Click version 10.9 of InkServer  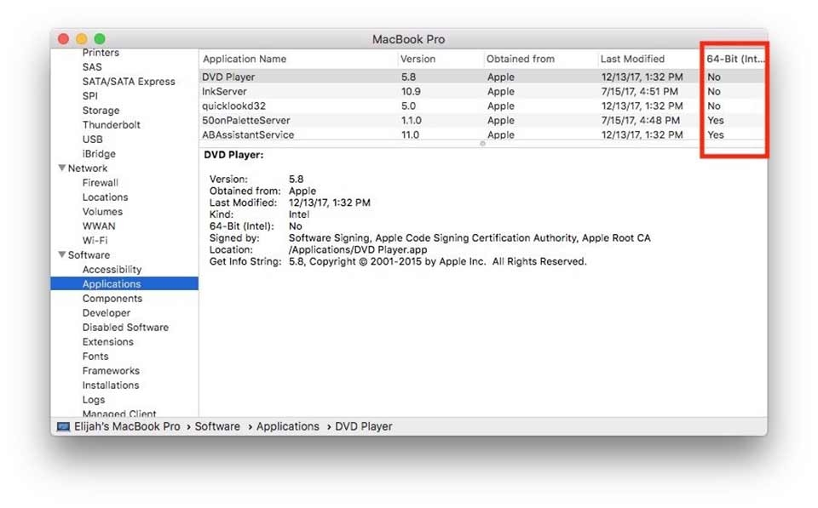coord(411,91)
